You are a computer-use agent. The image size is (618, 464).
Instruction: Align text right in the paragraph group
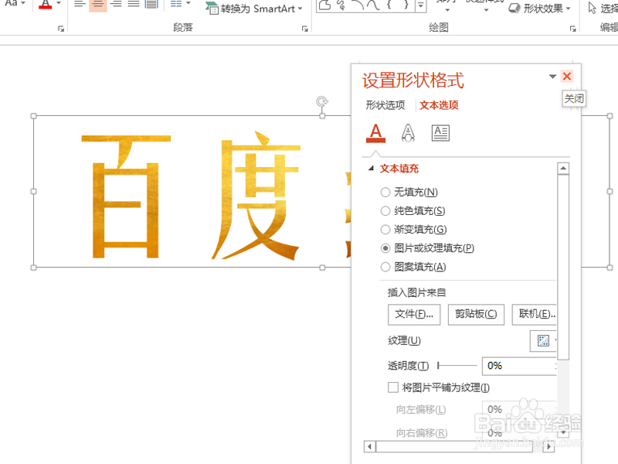tap(116, 4)
